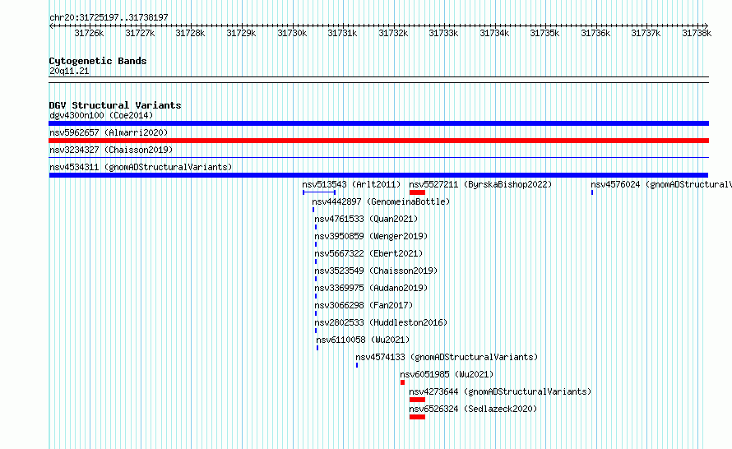Click the 31727k ruler position
Image resolution: width=732 pixels, height=449 pixels.
140,33
